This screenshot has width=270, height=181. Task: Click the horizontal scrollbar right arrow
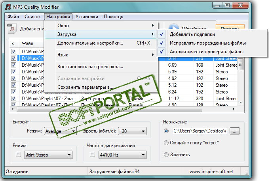pyautogui.click(x=234, y=109)
